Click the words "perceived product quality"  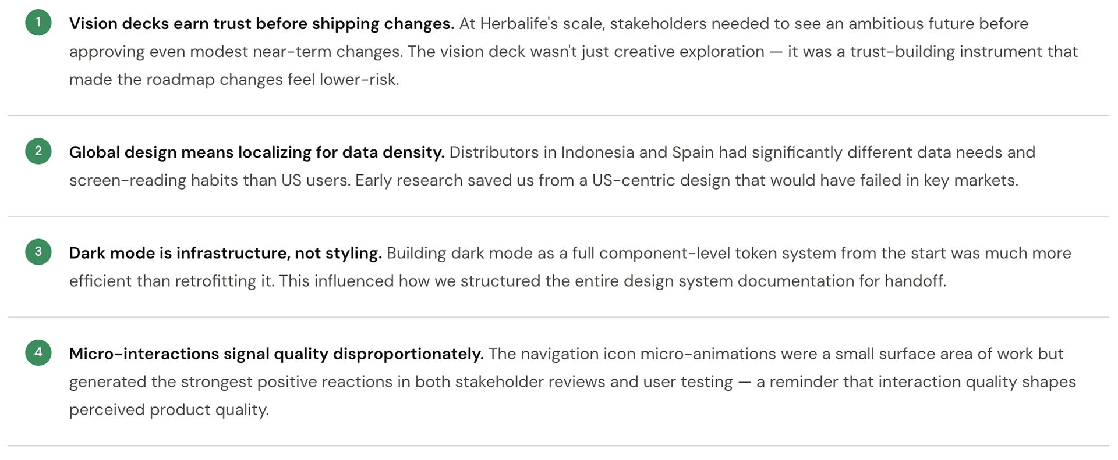pyautogui.click(x=169, y=409)
